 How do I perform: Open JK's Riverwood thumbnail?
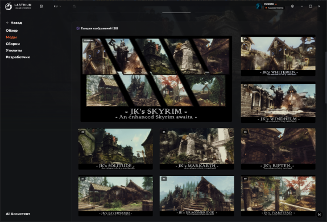click(x=115, y=196)
